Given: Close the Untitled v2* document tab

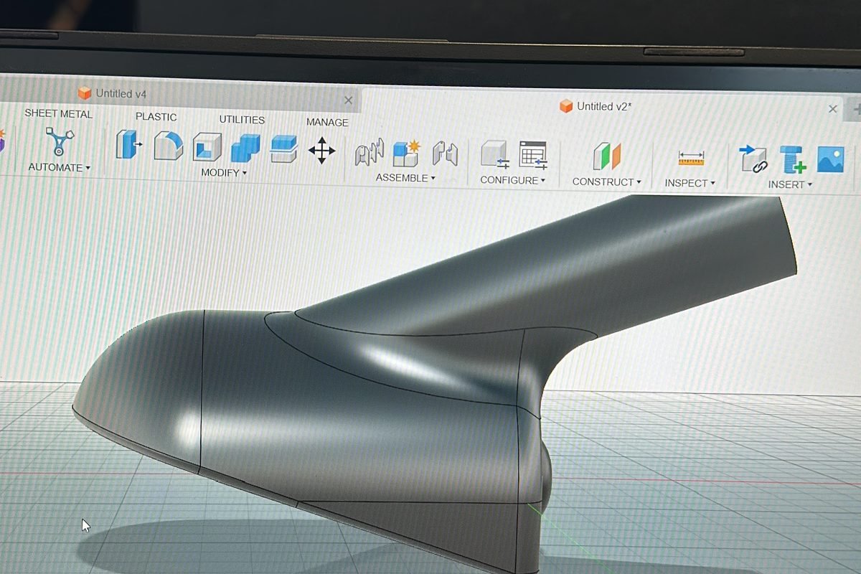Looking at the screenshot, I should tap(832, 109).
